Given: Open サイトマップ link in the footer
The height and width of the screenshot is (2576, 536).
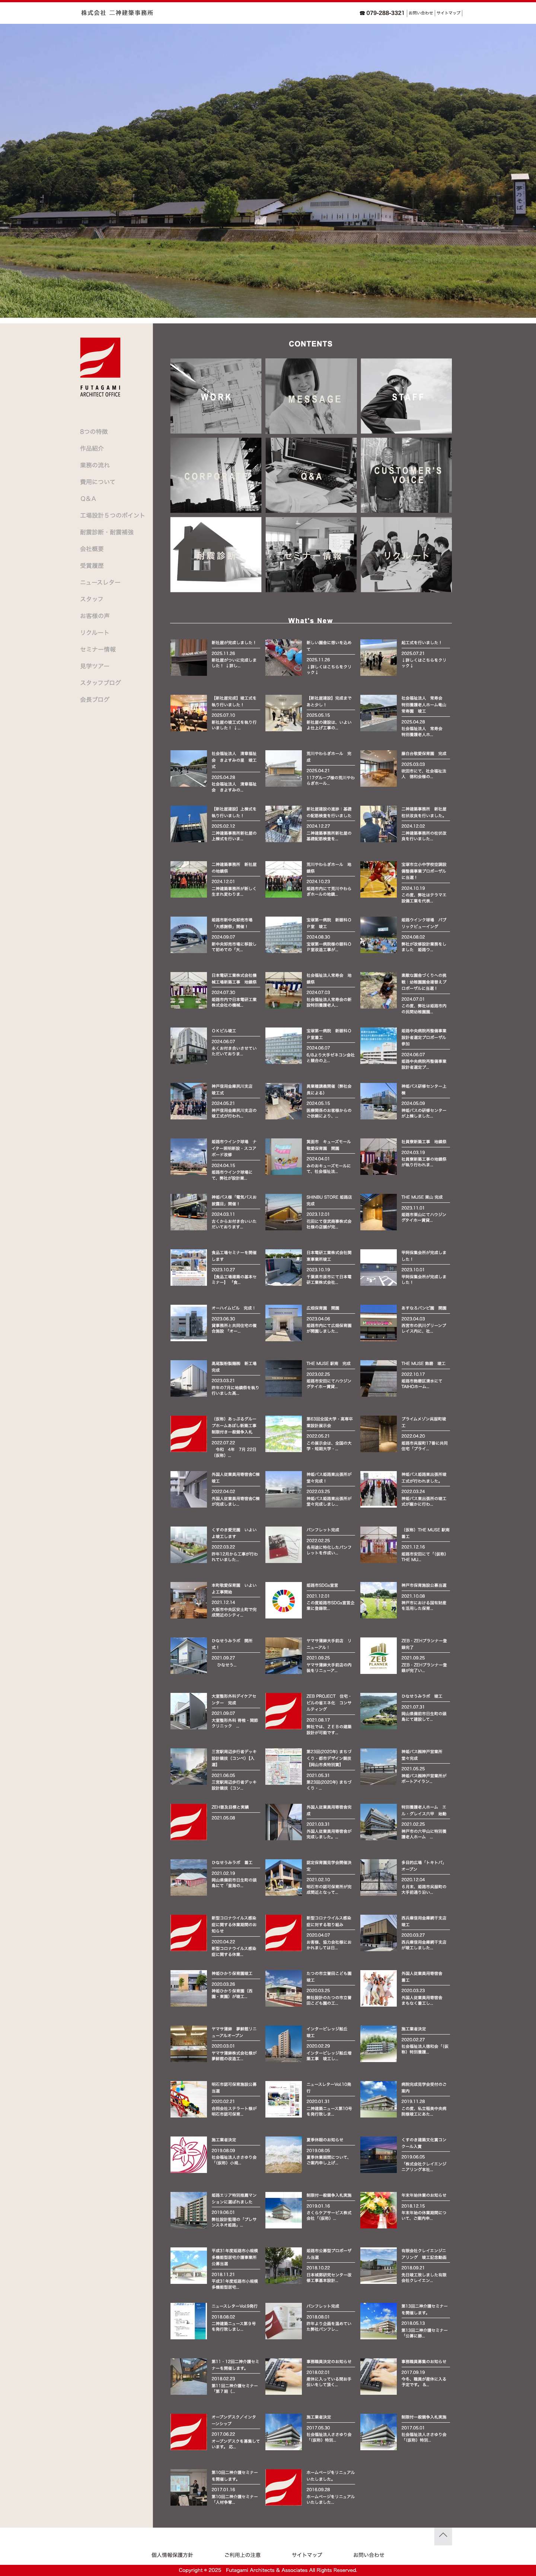Looking at the screenshot, I should tap(307, 2555).
